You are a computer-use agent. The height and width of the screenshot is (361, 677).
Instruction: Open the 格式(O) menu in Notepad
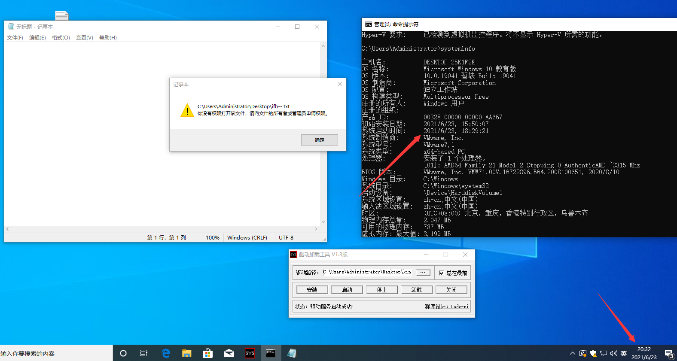pyautogui.click(x=61, y=38)
